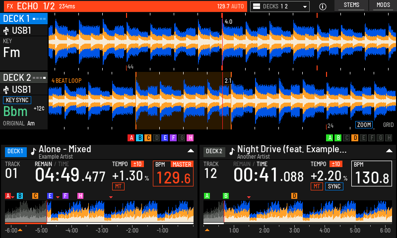Screen dimensions: 397x238
Task: Trigger Deck 1 hot cue C in cue strip
Action: 148,138
